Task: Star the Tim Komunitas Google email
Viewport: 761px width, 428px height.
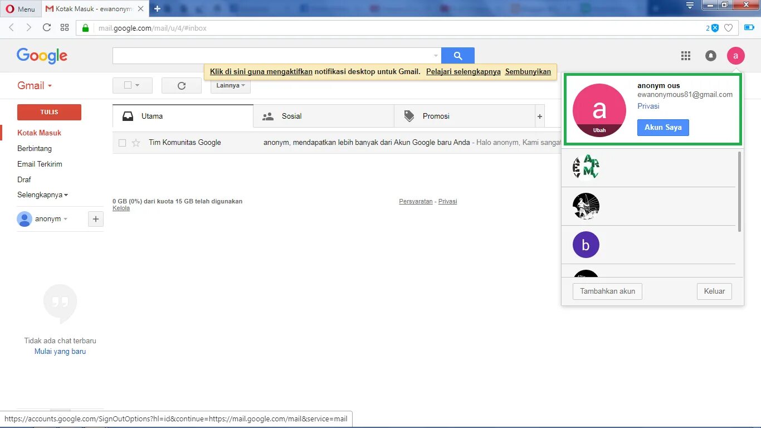Action: point(136,143)
